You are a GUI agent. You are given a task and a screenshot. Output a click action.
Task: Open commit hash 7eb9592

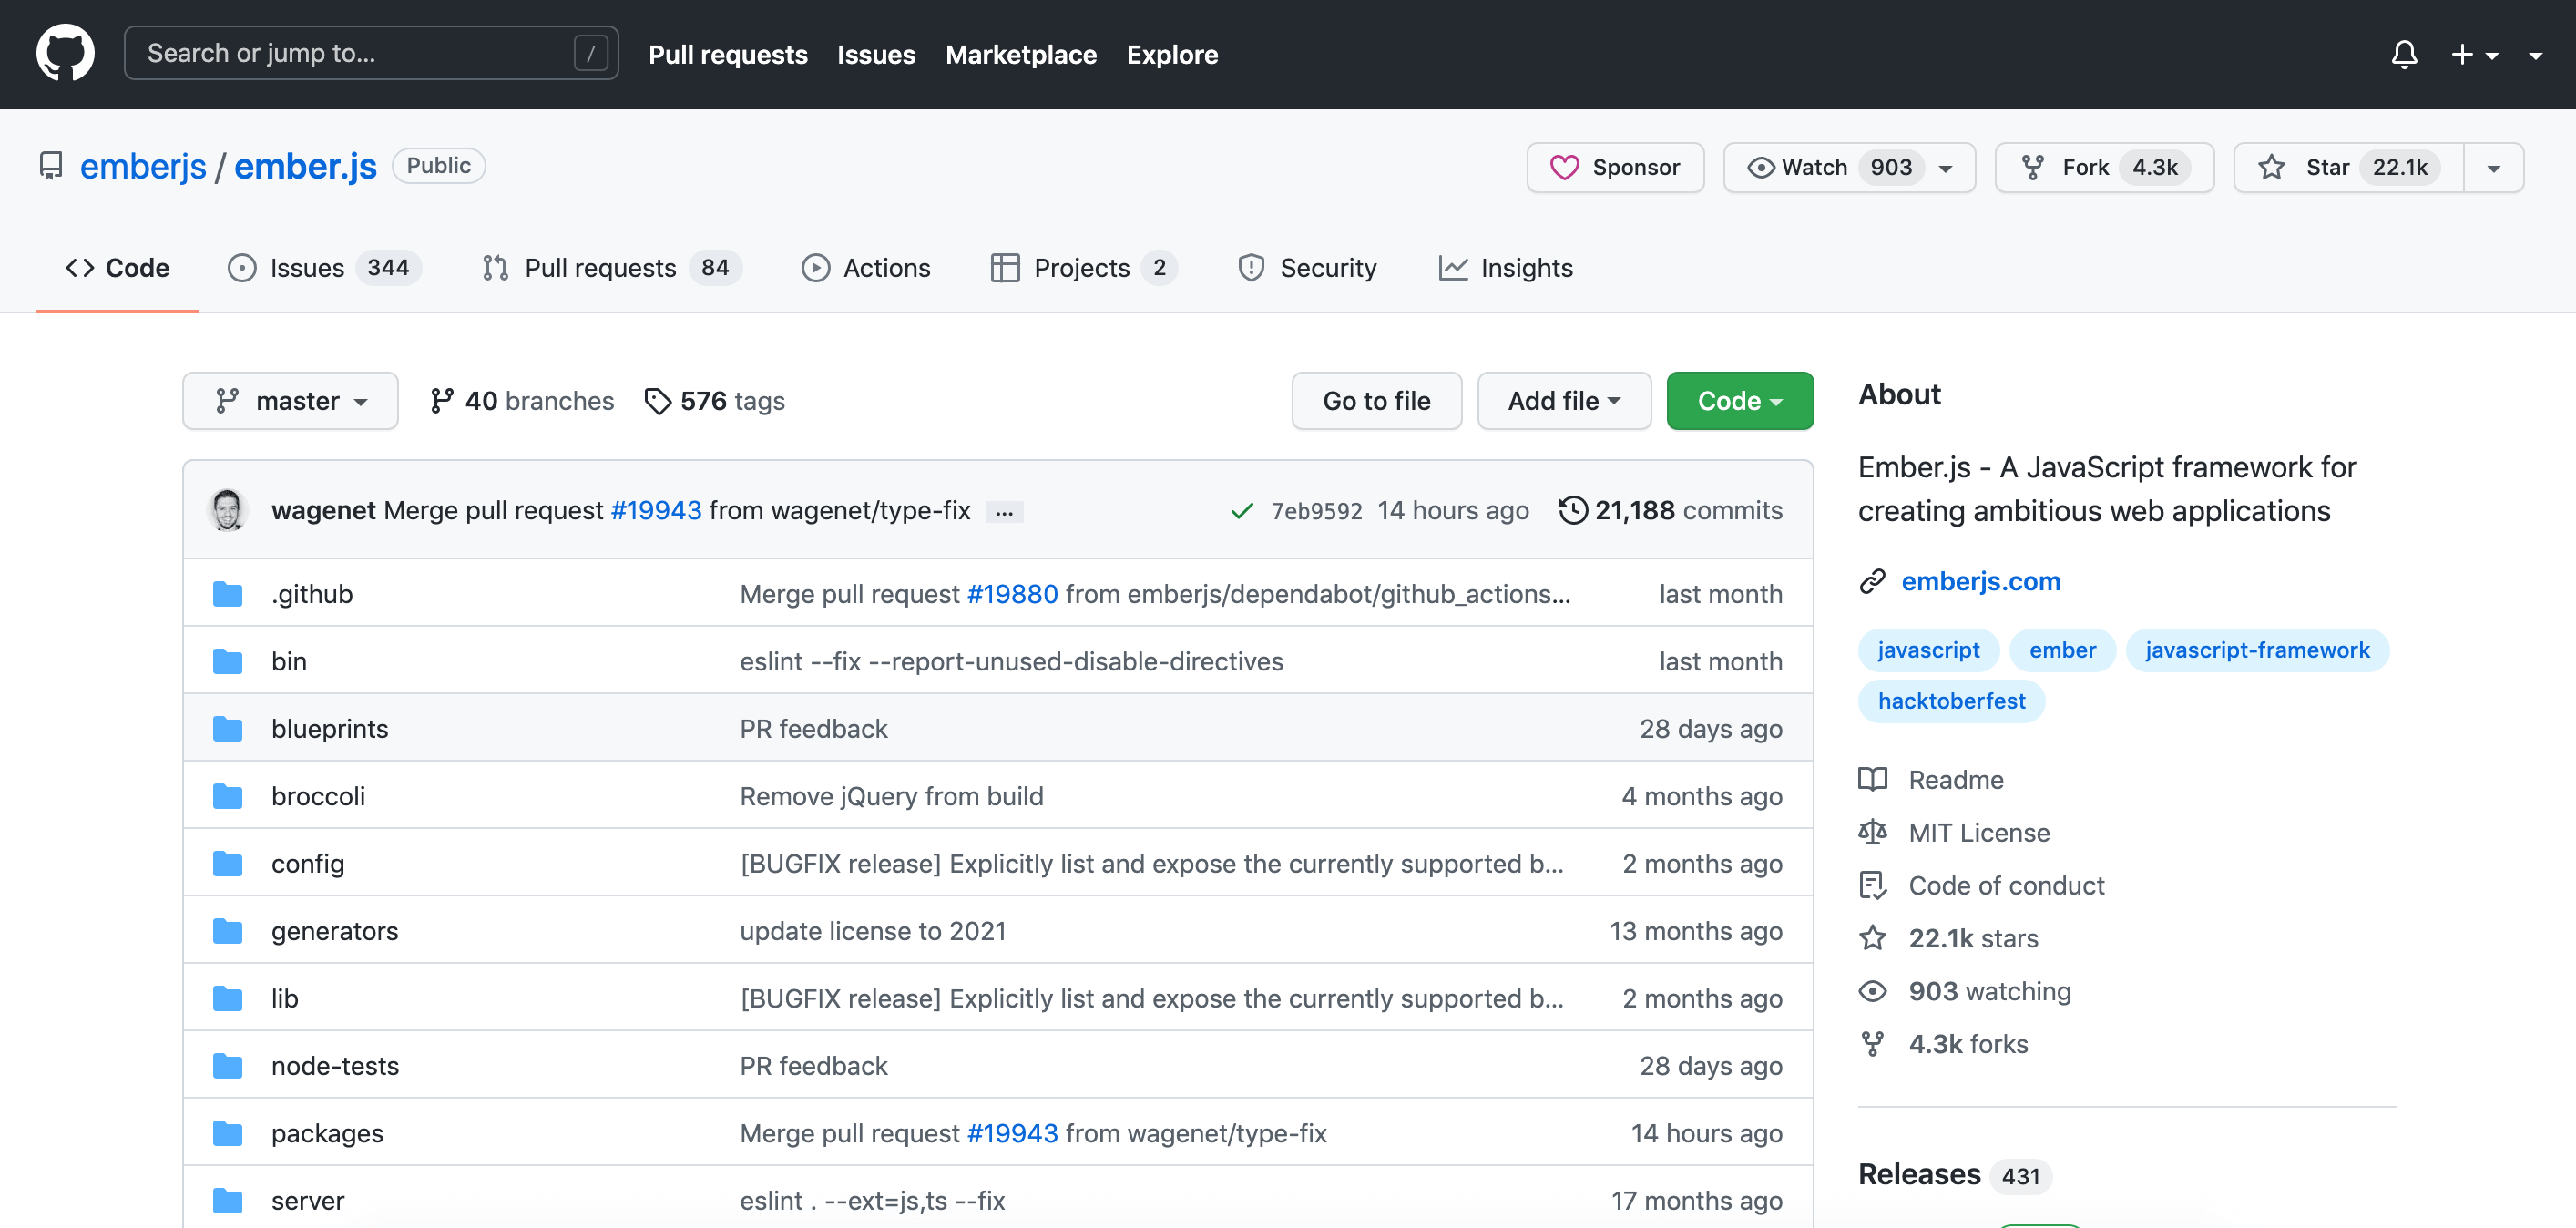click(1316, 511)
